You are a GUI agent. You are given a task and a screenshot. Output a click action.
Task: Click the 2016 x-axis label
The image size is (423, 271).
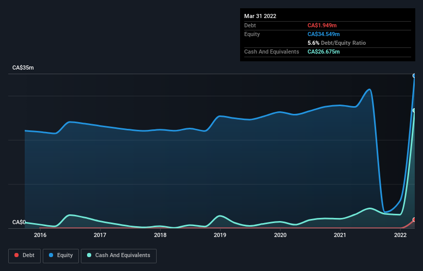tap(40, 235)
